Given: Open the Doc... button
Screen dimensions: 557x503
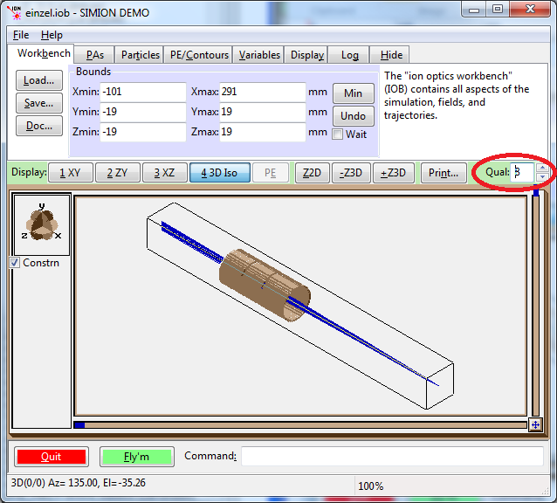Looking at the screenshot, I should pos(39,126).
